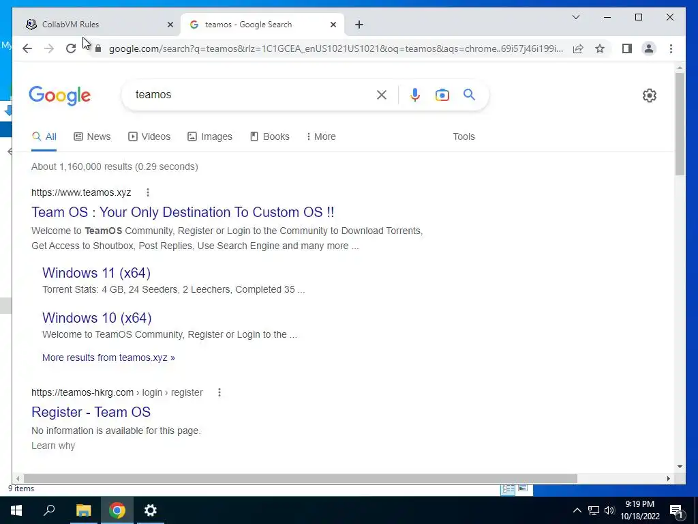Click the scroll up arrow
Viewport: 698px width, 524px height.
[x=680, y=68]
